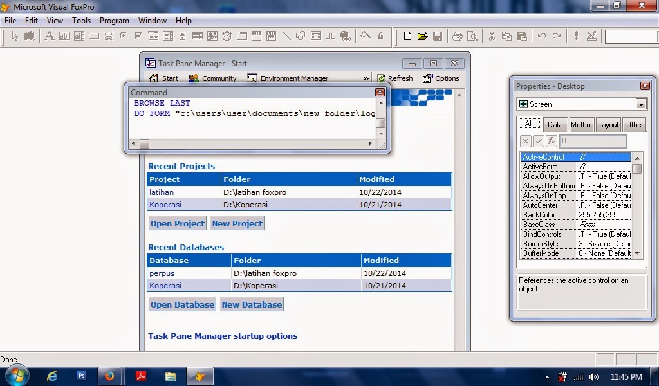The width and height of the screenshot is (659, 386).
Task: Select the Container control tool
Action: pyautogui.click(x=315, y=36)
